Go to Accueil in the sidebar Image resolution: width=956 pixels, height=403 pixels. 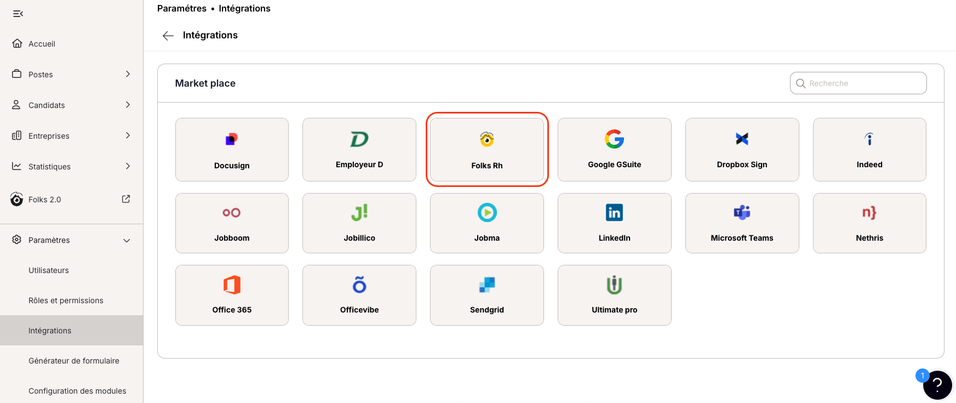point(42,44)
